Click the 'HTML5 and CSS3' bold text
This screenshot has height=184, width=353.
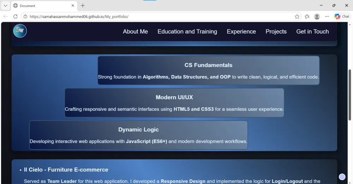coord(193,109)
